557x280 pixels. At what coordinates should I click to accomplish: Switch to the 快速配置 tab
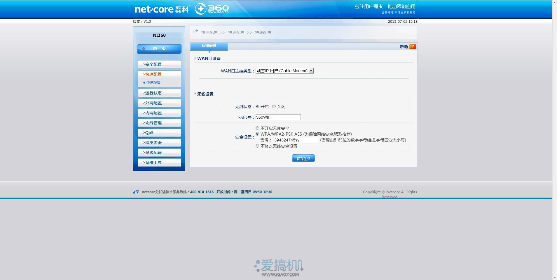click(209, 46)
